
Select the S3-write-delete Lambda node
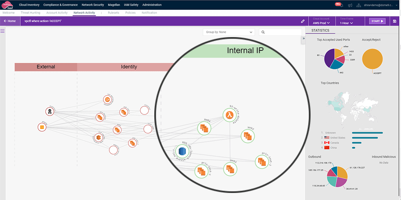click(x=229, y=115)
